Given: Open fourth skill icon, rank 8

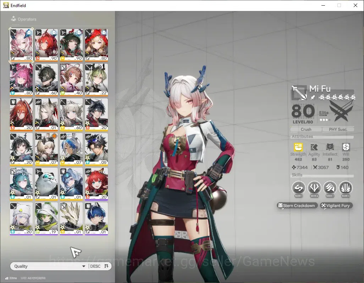Looking at the screenshot, I should coord(346,188).
